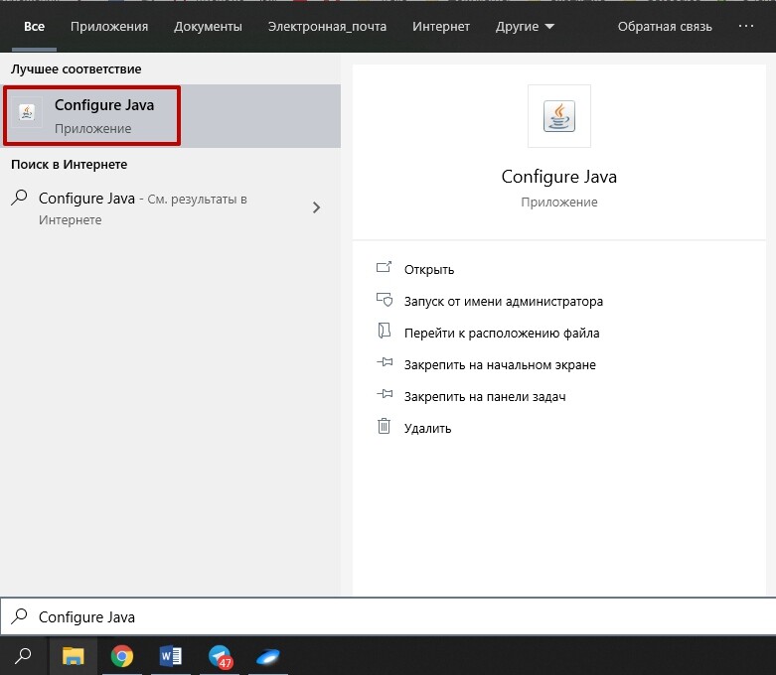Image resolution: width=776 pixels, height=675 pixels.
Task: Click the magnifier icon in the web search result
Action: 19,198
